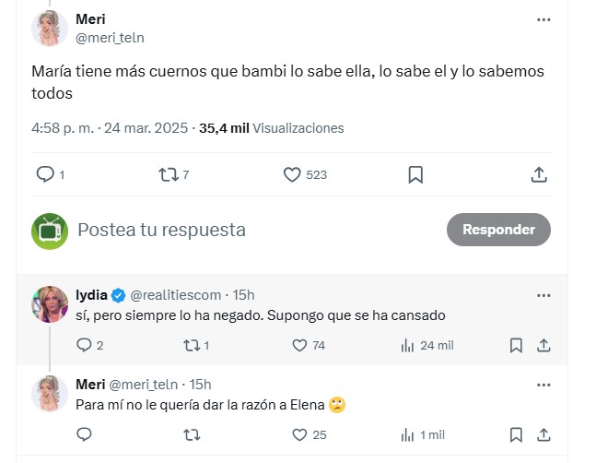Reply to Meri's comment about Elena
The image size is (596, 463).
point(84,434)
